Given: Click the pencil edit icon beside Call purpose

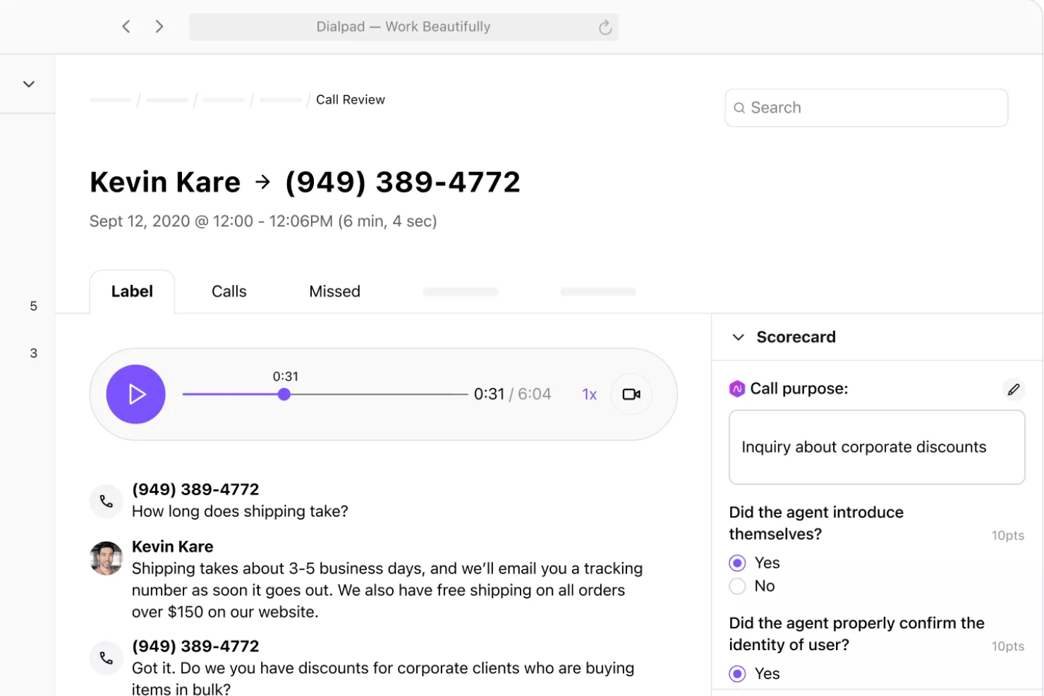Looking at the screenshot, I should click(1013, 389).
